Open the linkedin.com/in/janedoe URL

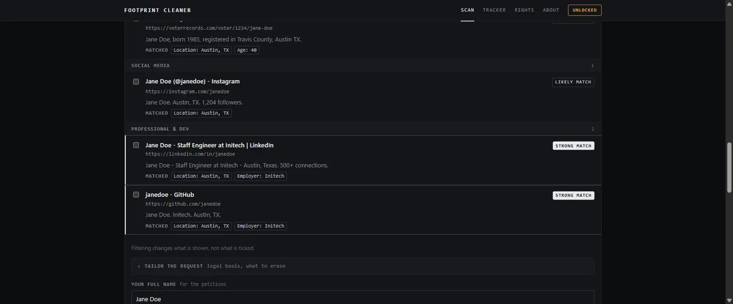pyautogui.click(x=190, y=154)
